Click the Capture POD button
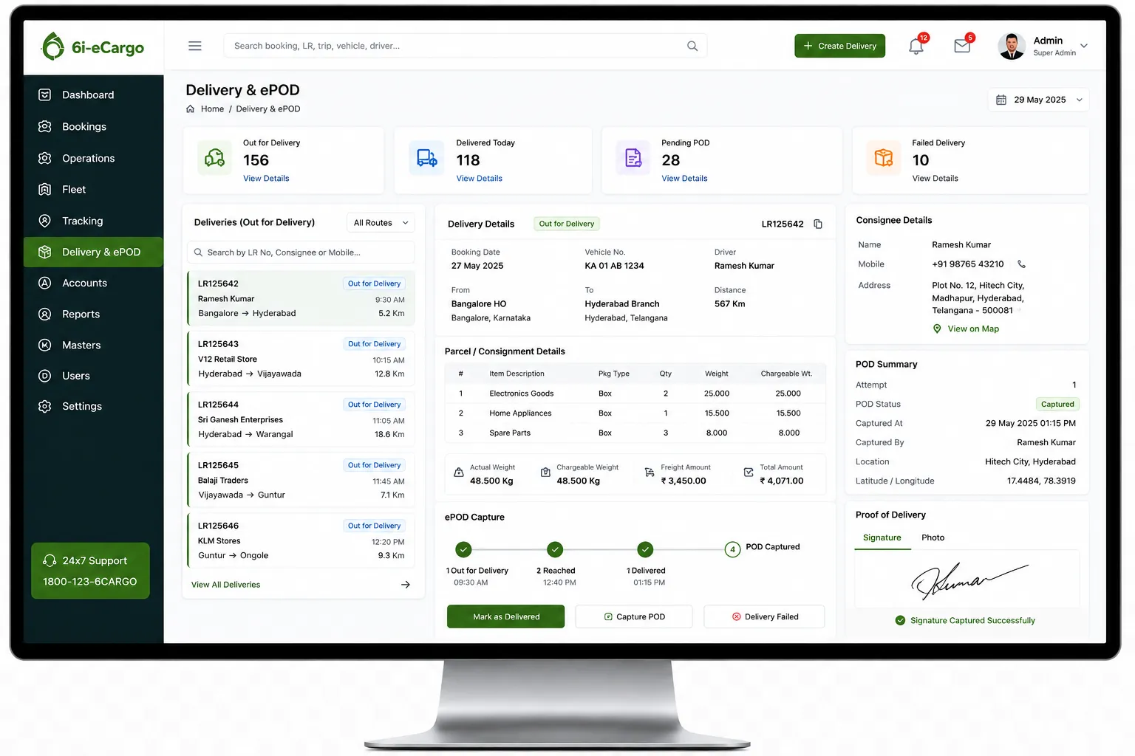Image resolution: width=1135 pixels, height=756 pixels. point(634,616)
